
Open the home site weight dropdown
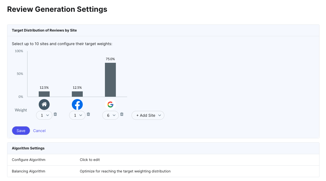[44, 115]
